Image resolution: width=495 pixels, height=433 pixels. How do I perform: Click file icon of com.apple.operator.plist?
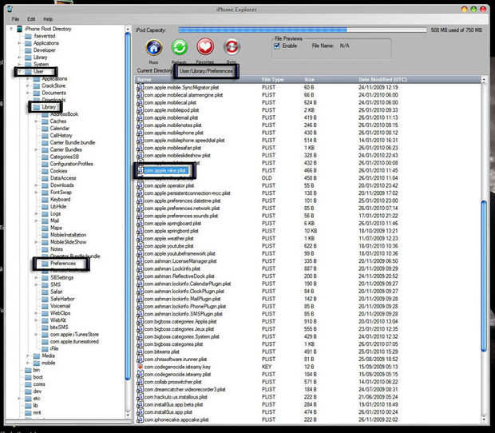[x=140, y=185]
